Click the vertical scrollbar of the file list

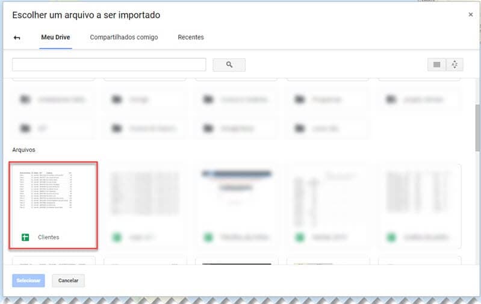click(477, 128)
